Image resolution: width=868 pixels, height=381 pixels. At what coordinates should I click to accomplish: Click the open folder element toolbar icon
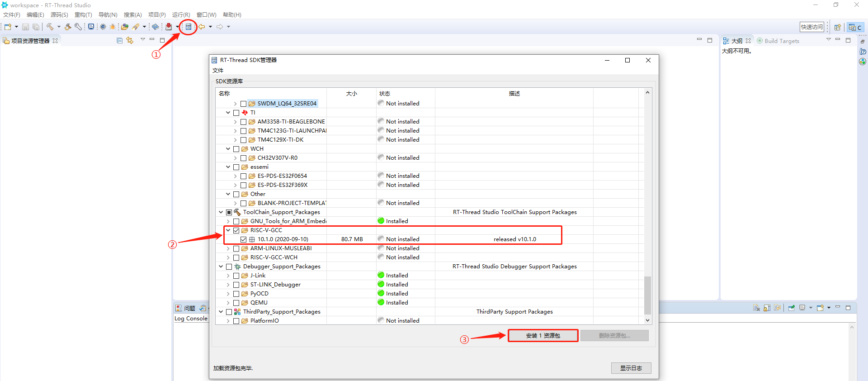(x=125, y=27)
